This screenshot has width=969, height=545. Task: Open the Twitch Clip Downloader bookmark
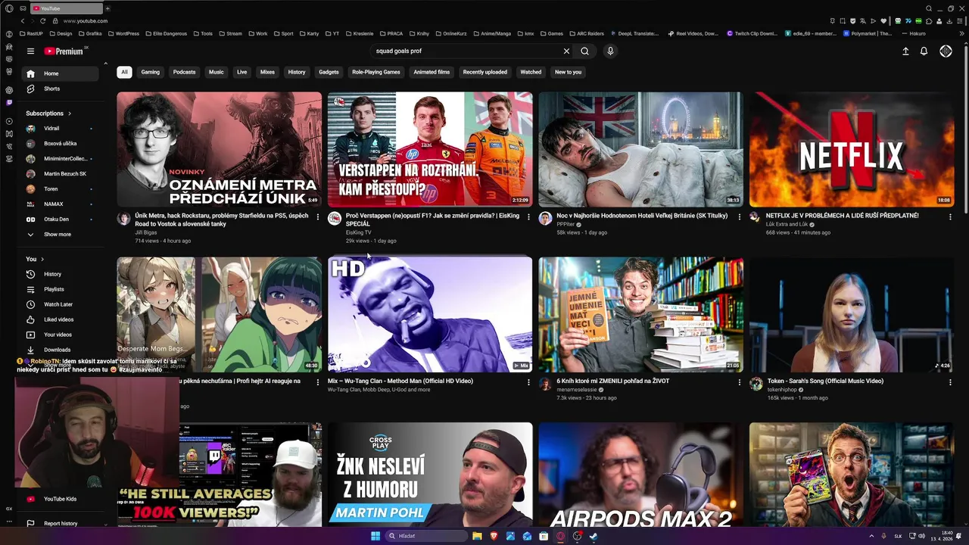(x=752, y=33)
